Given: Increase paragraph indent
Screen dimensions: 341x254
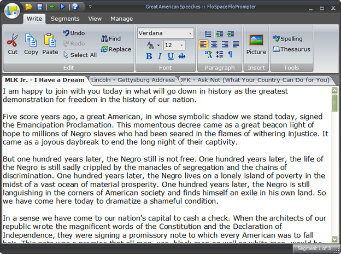Looking at the screenshot, I should 220,34.
